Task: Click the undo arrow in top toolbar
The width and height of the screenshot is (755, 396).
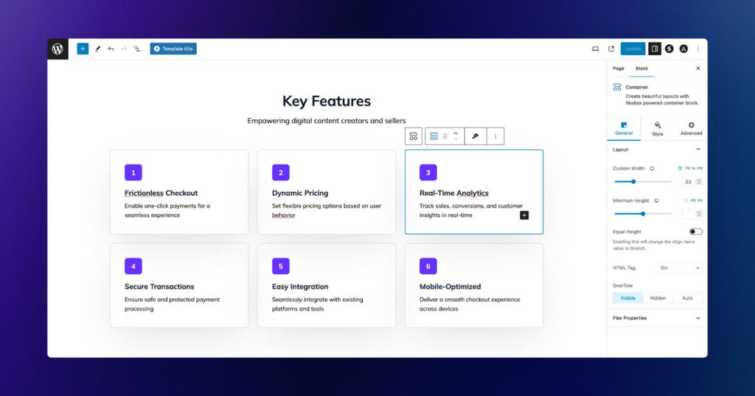Action: pos(111,49)
